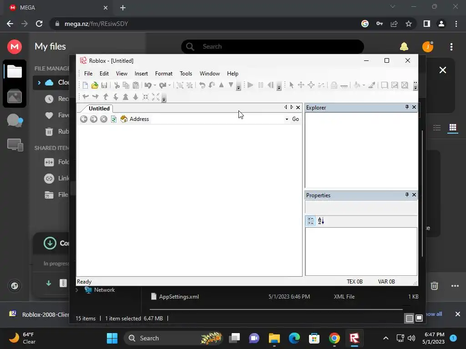Click the Reset step-back icon

(270, 85)
